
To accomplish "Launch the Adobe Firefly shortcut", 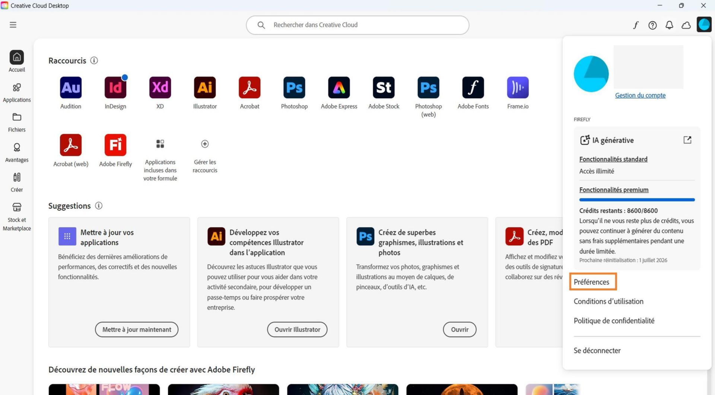I will pos(115,145).
